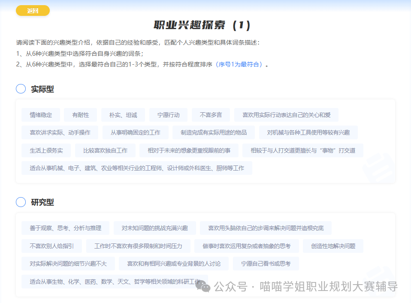Toggle the 宁愿自己看书或思考 tag
Screen dimensions: 411x303
(266, 264)
